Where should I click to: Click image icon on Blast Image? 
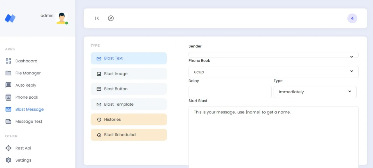[x=99, y=74]
